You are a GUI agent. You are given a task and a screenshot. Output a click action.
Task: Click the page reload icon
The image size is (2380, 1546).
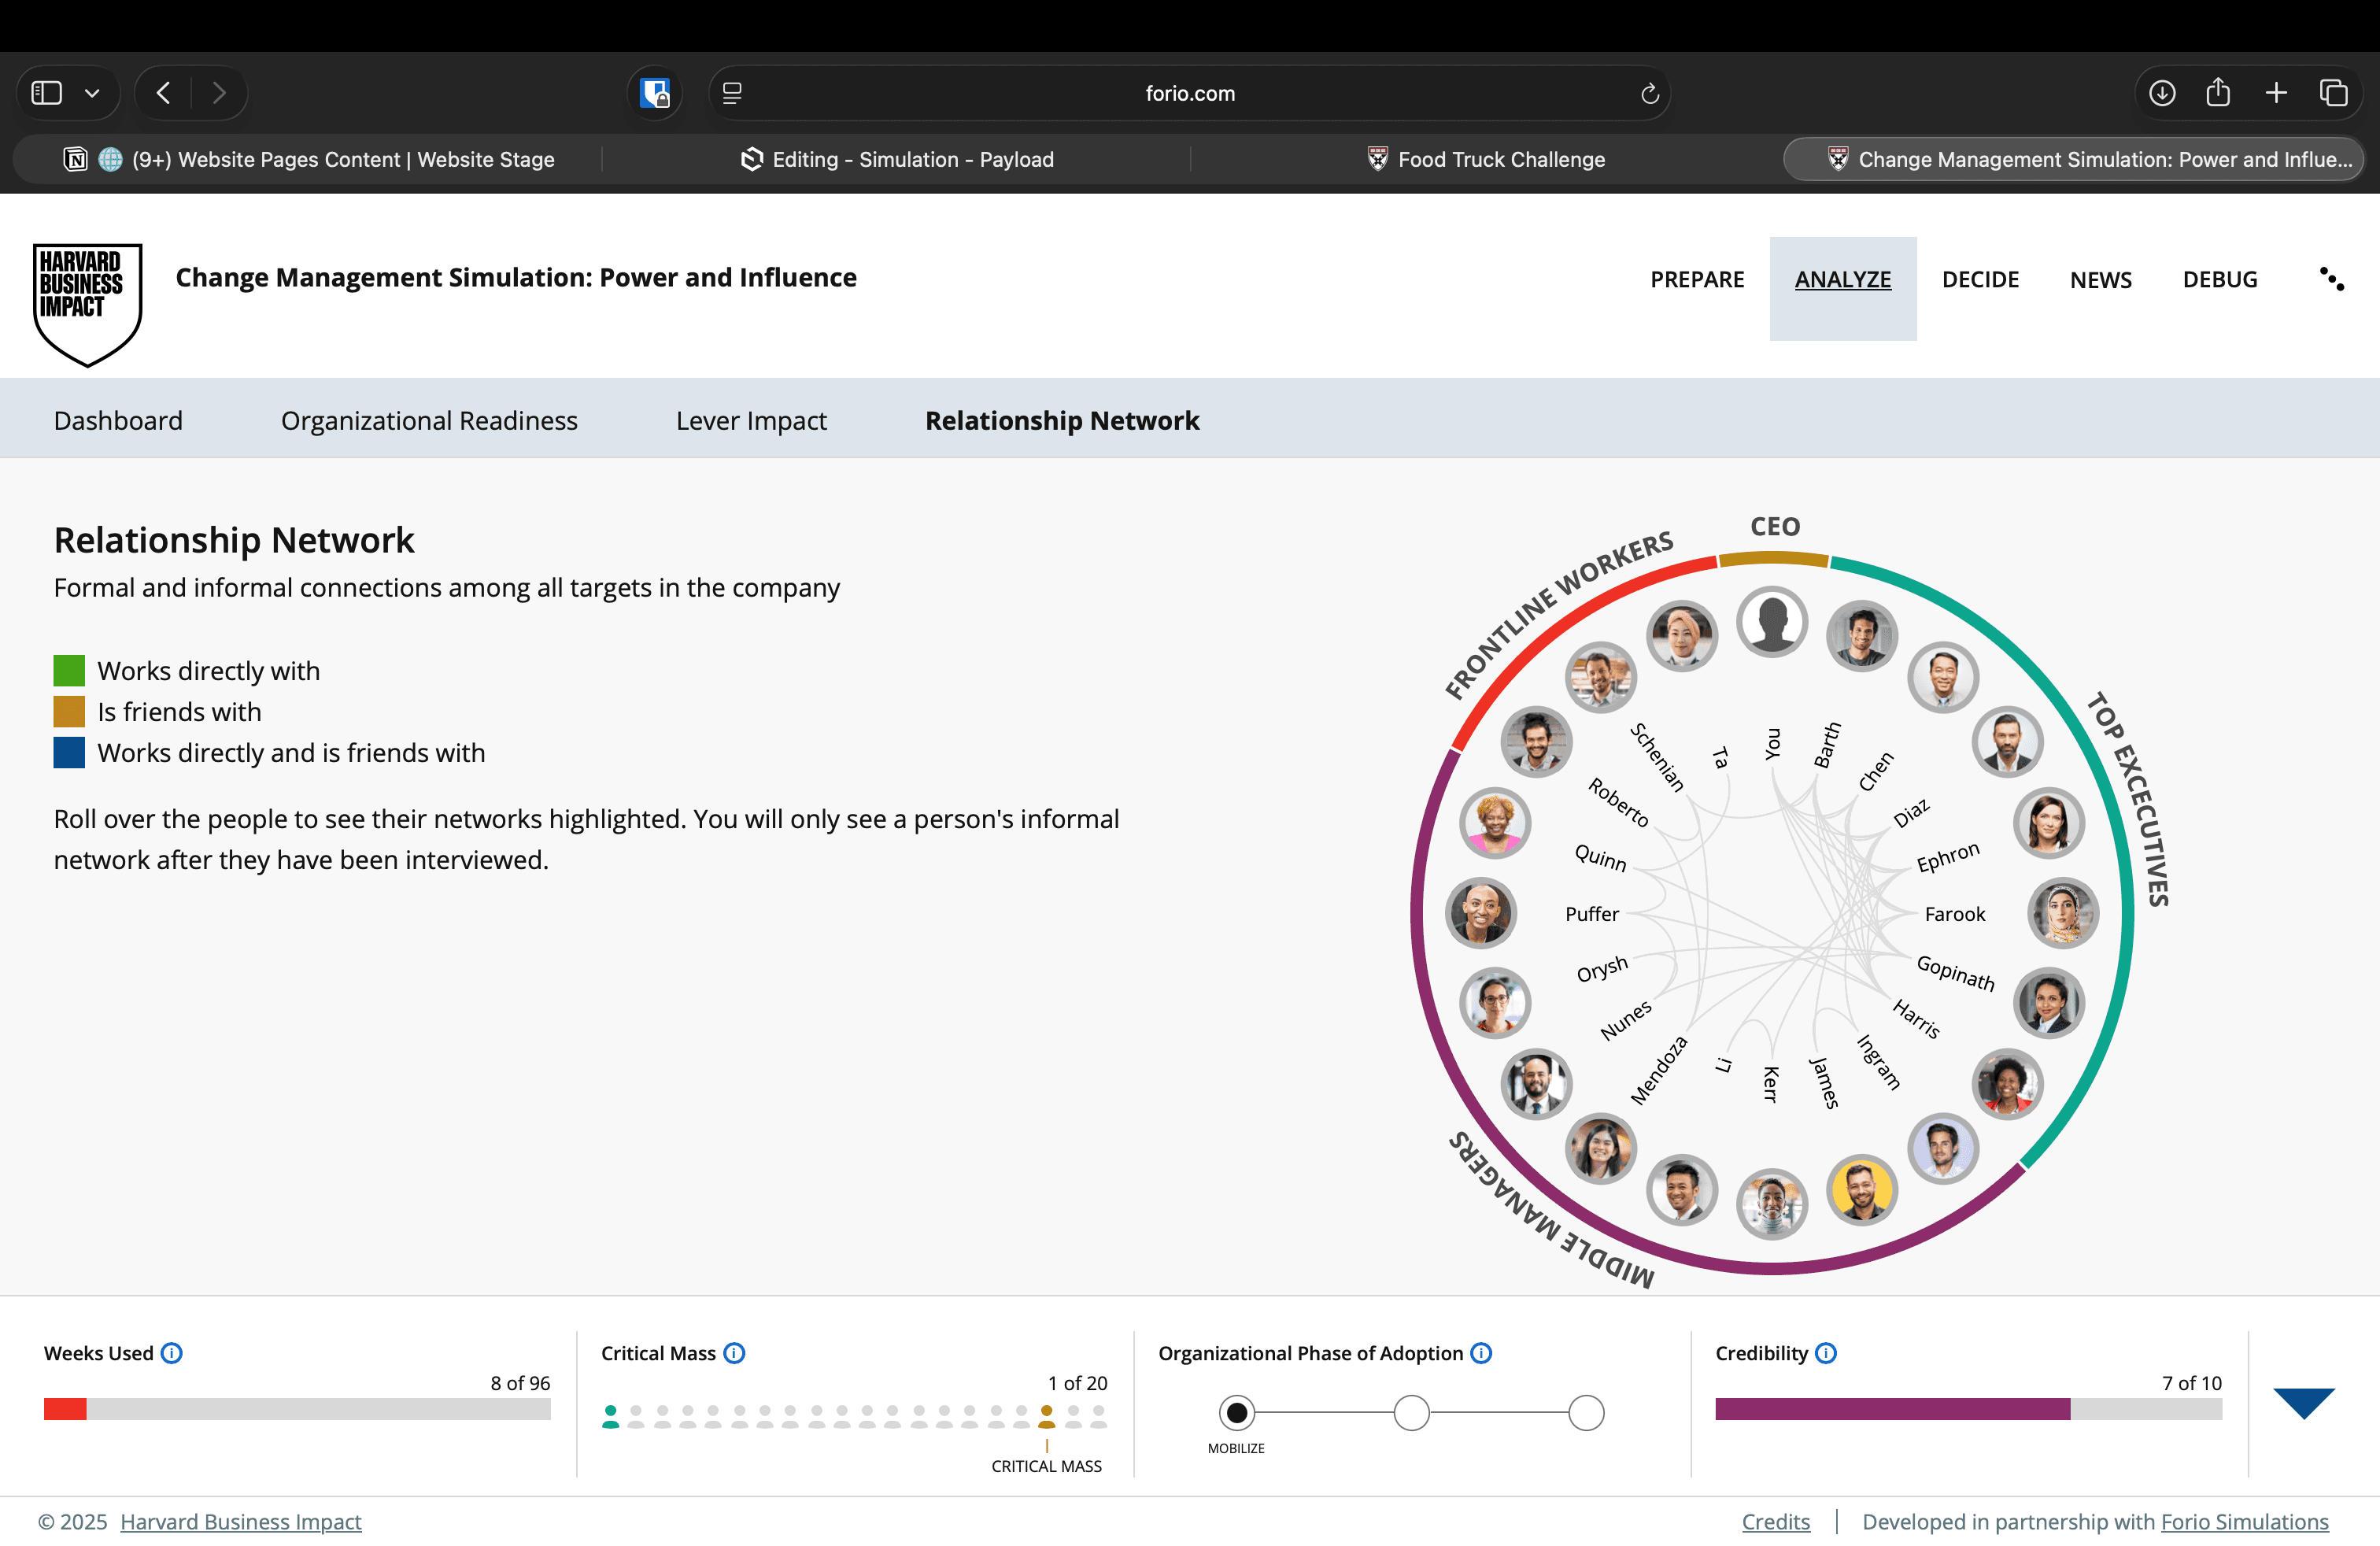click(x=1649, y=93)
